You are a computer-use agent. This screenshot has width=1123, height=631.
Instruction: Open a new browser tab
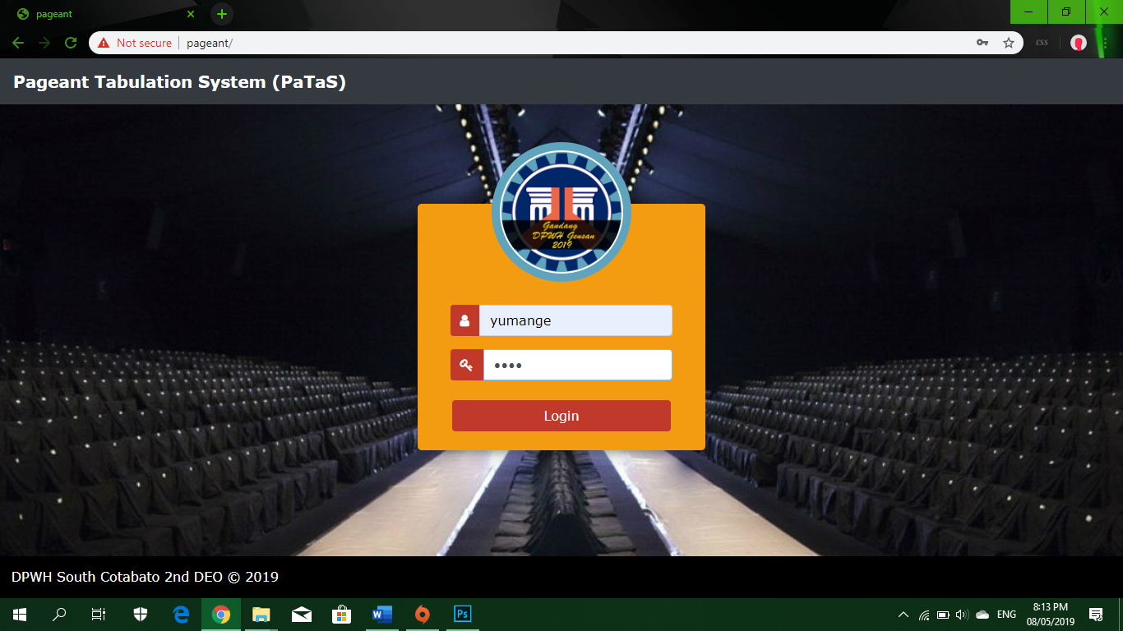221,14
